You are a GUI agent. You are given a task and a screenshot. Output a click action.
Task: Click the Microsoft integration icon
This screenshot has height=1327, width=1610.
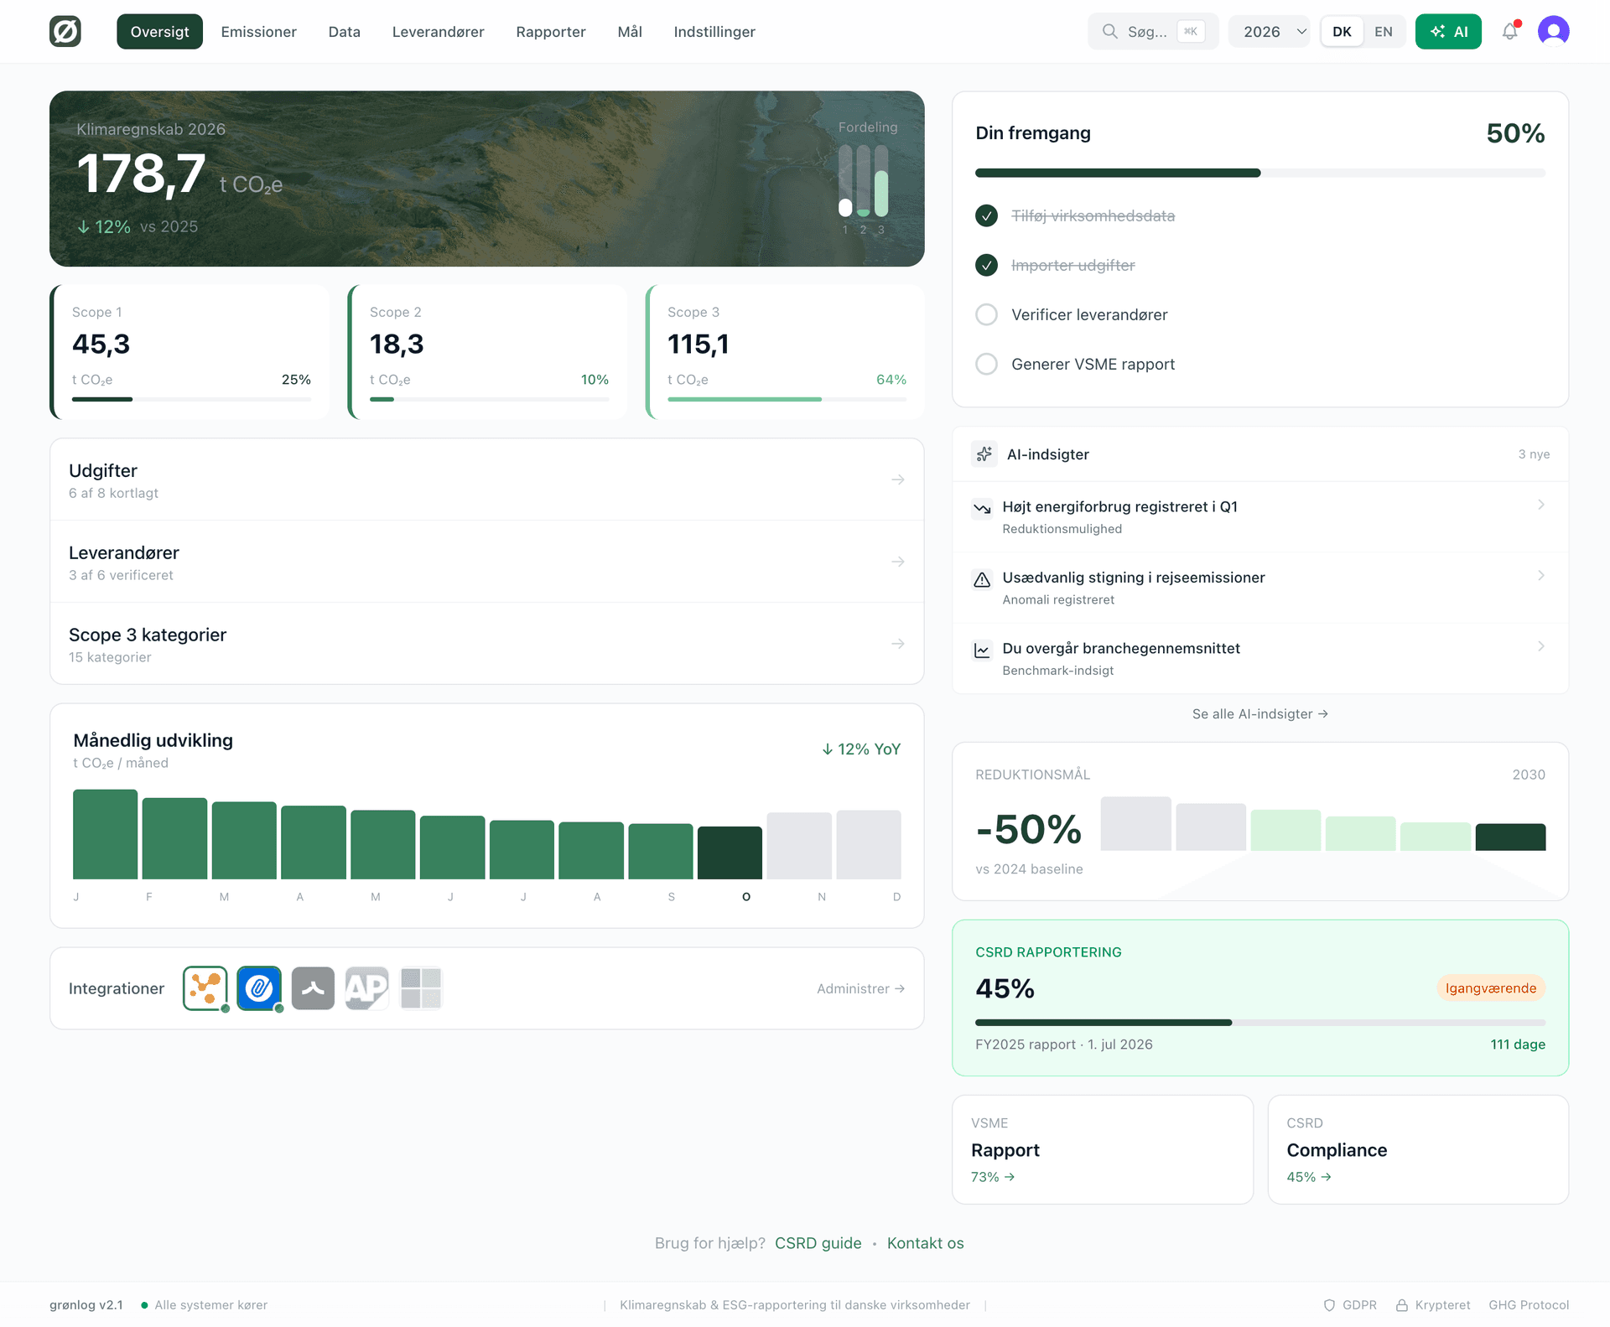coord(420,988)
